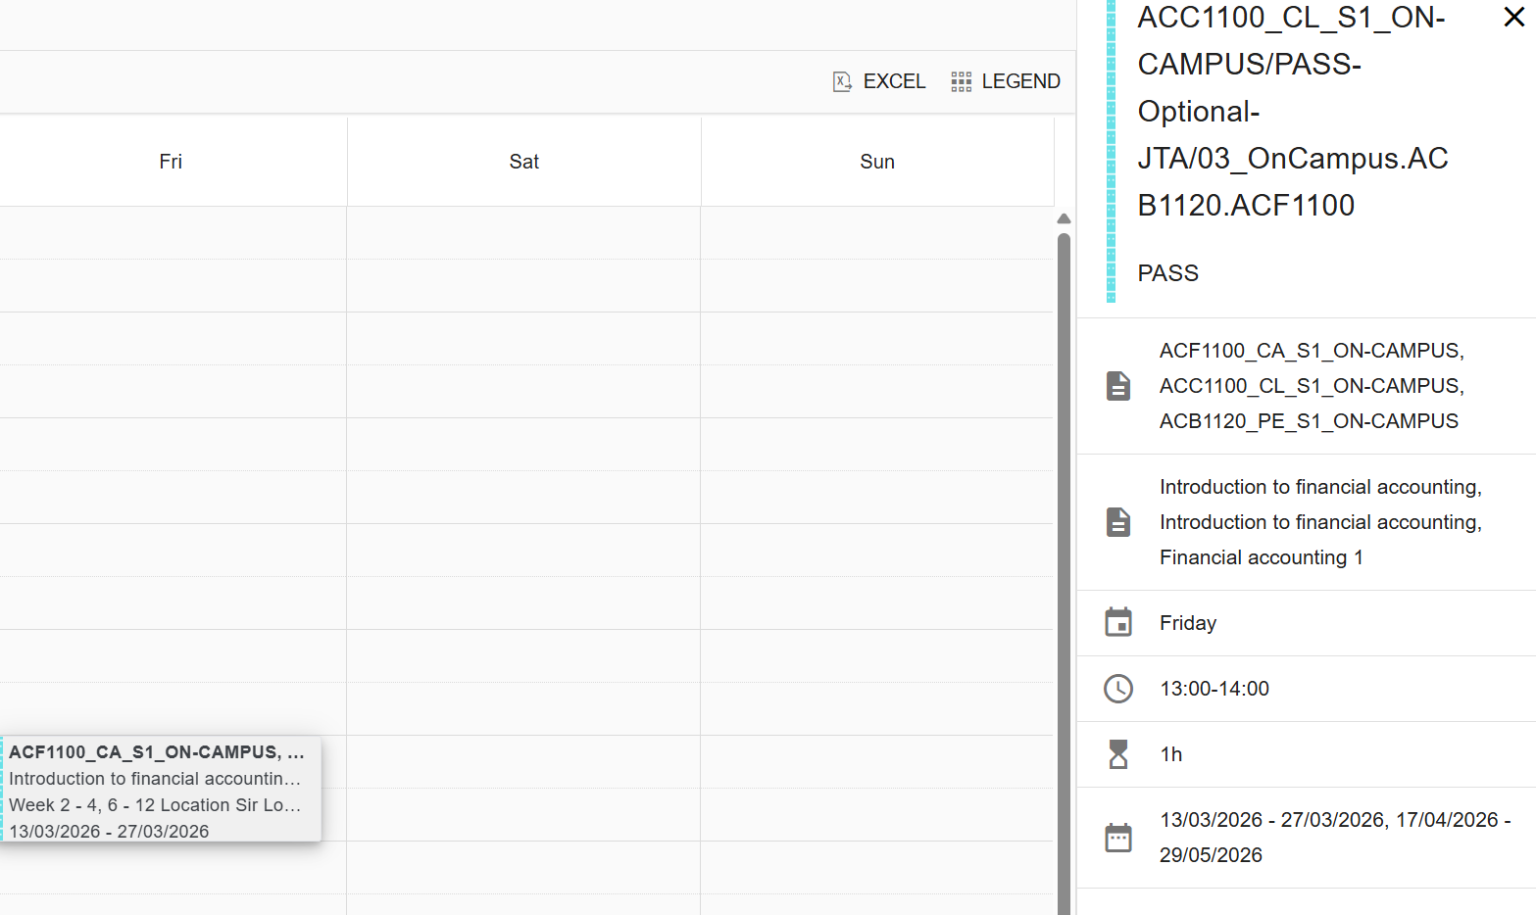
Task: Click the Excel export icon
Action: (842, 81)
